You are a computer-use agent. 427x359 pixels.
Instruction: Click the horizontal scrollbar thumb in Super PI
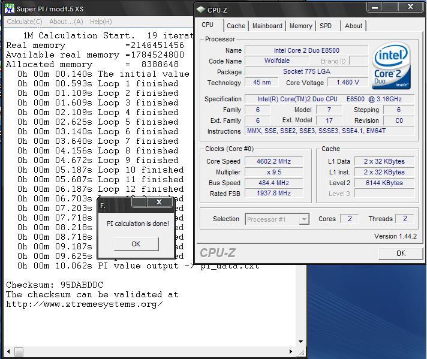(x=19, y=351)
